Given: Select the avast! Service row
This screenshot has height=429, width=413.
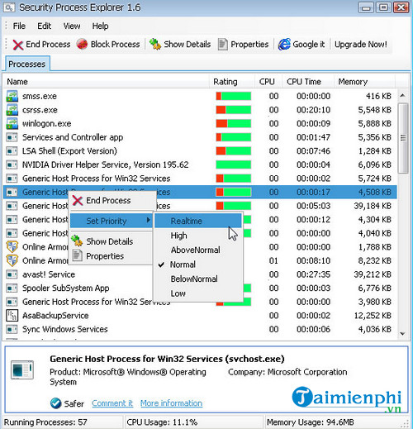Looking at the screenshot, I should pyautogui.click(x=200, y=274).
